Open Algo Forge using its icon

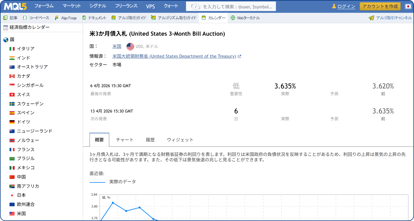click(x=56, y=18)
